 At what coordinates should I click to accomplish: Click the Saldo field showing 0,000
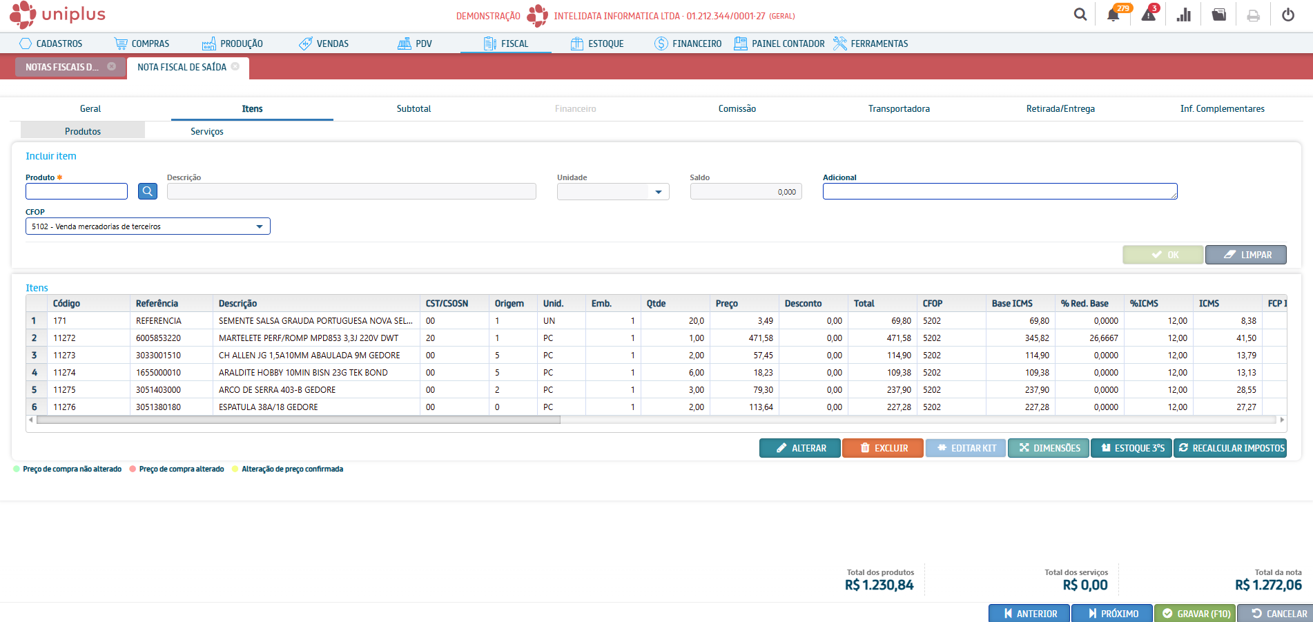[x=746, y=191]
